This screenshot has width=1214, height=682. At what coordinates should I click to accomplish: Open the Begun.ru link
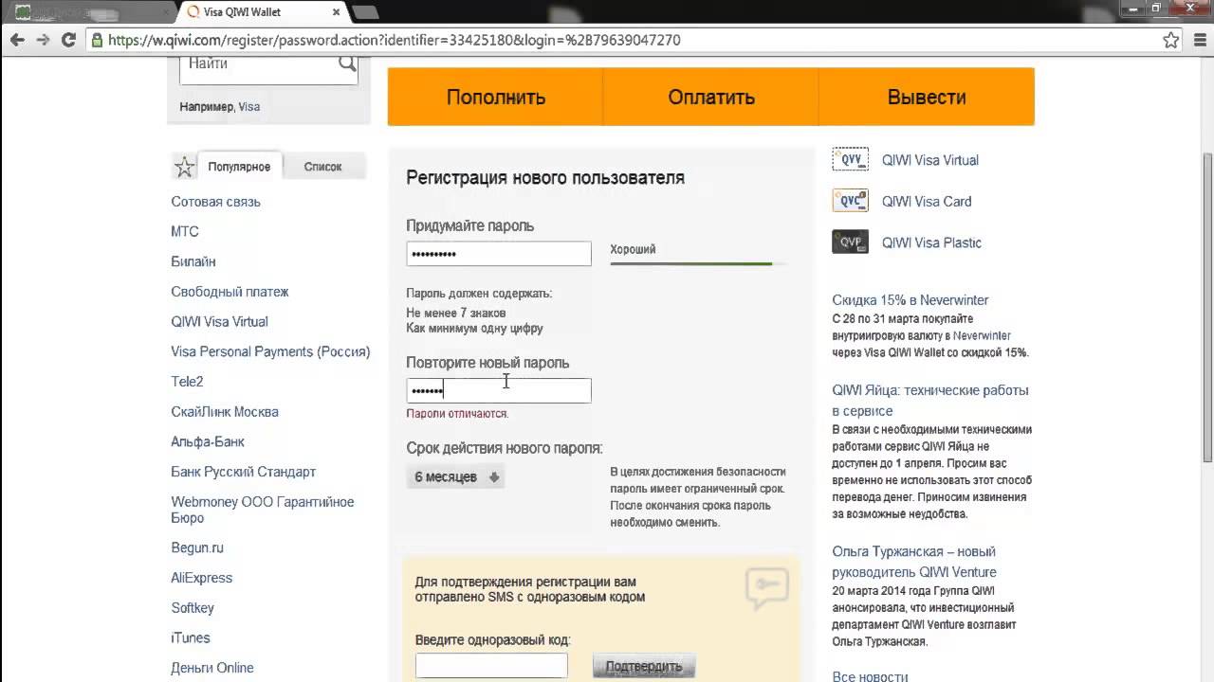197,547
